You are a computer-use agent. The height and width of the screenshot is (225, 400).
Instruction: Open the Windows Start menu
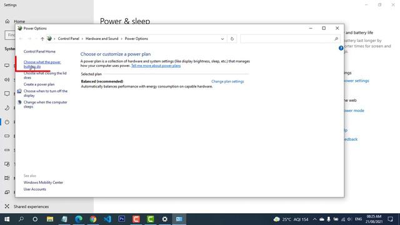pos(7,219)
